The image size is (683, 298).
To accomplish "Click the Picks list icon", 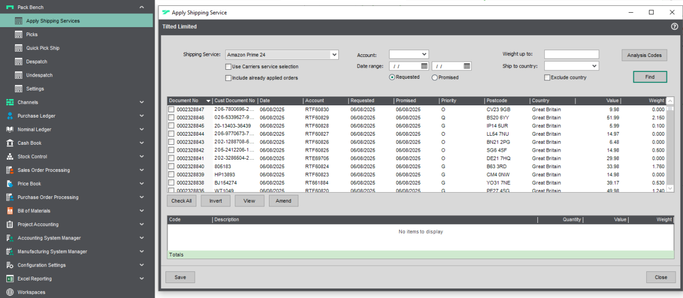I will click(19, 35).
